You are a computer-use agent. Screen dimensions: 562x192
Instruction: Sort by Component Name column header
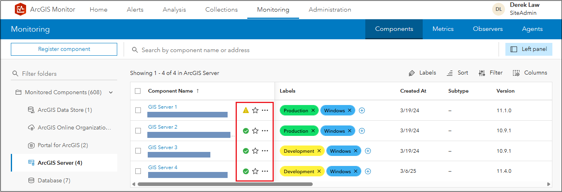[170, 91]
